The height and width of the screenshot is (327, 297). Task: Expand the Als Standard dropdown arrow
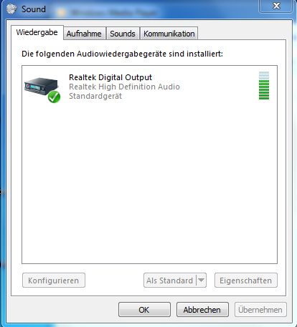point(201,280)
